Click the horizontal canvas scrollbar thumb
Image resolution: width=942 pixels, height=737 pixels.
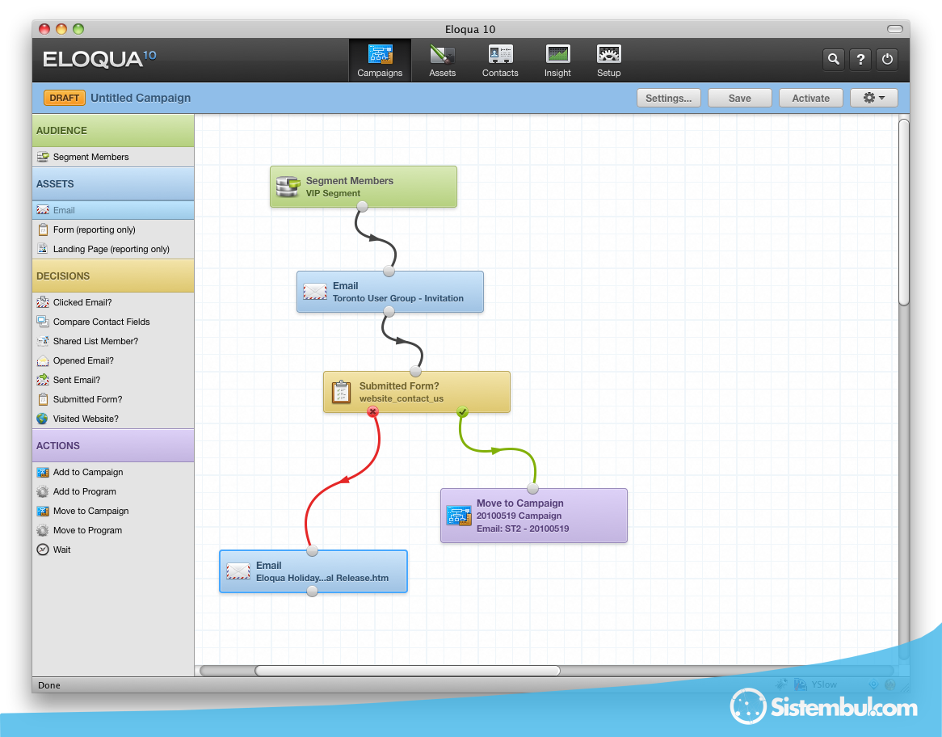[x=407, y=670]
